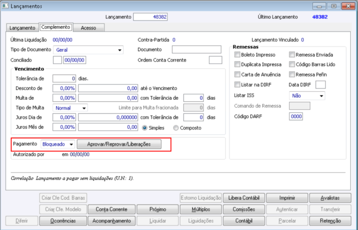Screen dimensions: 358x230
Task: Click the Código DARF field
Action: tap(296, 116)
